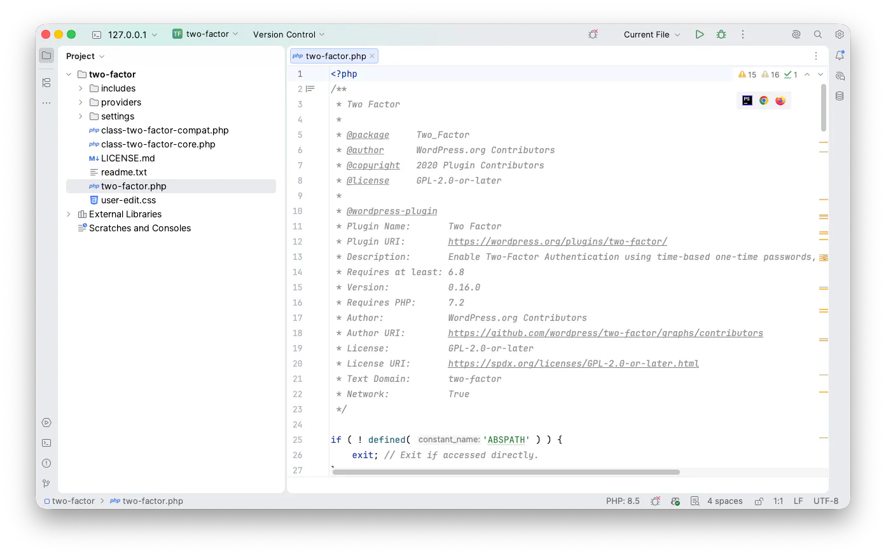Open the Version Control dropdown

289,34
